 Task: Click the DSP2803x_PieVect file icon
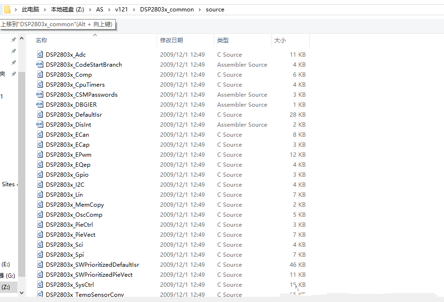[x=40, y=234]
